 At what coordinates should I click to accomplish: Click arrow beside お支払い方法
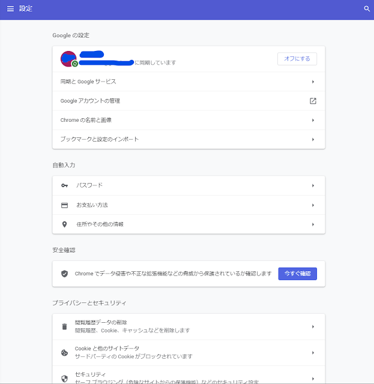coord(313,205)
